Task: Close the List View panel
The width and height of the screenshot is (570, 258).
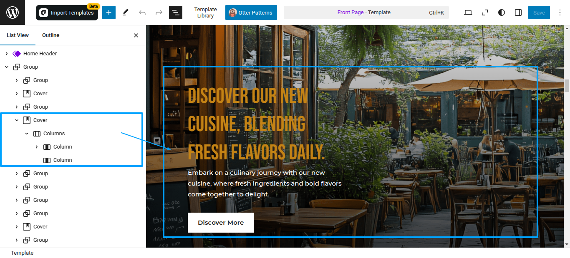Action: tap(136, 35)
